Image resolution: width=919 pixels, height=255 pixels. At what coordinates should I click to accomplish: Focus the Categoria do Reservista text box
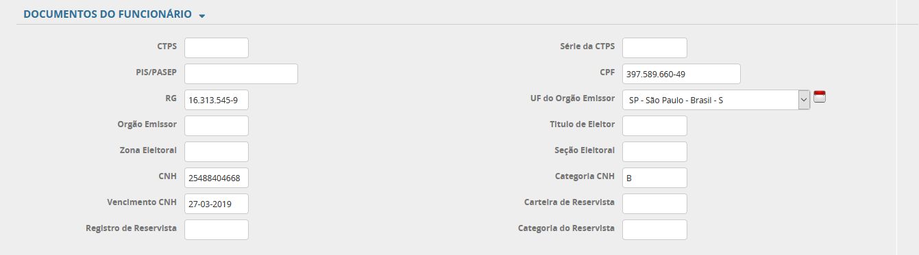tap(654, 230)
